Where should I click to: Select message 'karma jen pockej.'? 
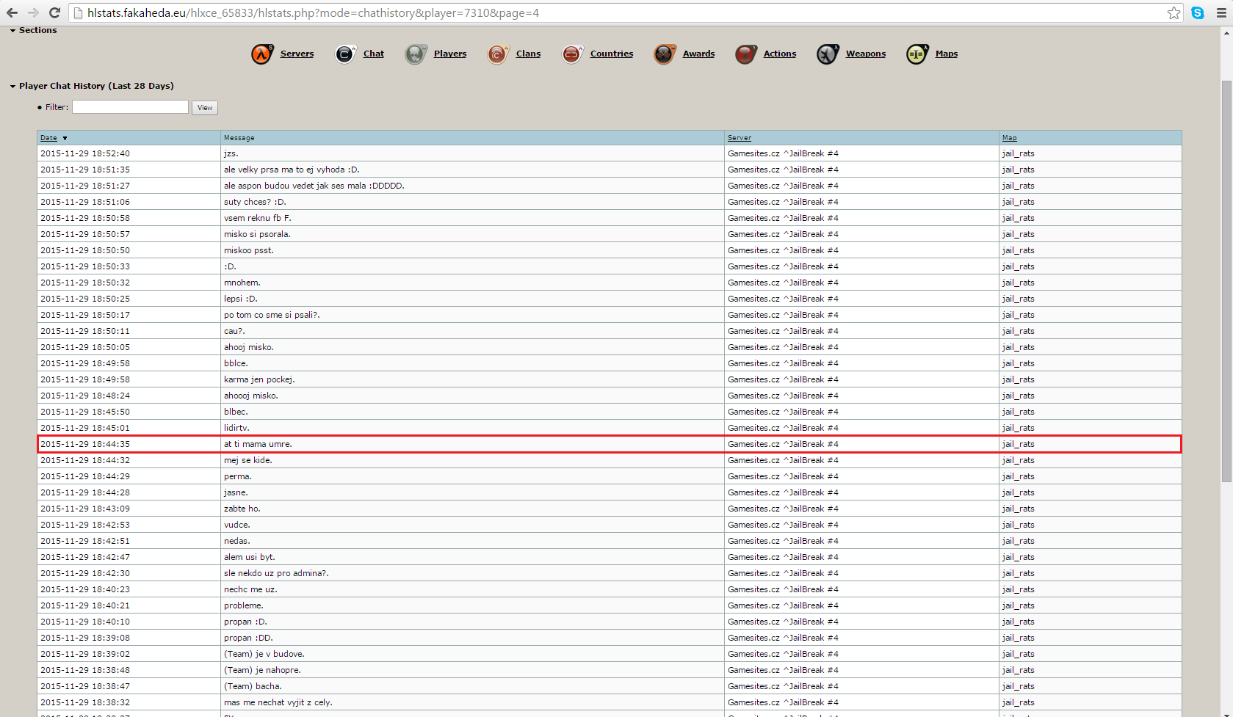259,379
